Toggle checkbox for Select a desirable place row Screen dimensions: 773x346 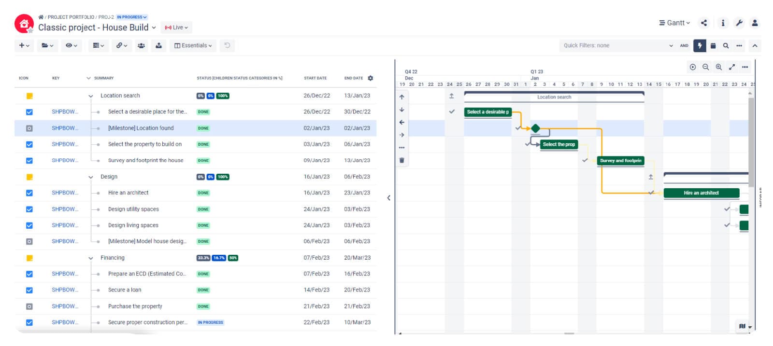click(x=29, y=112)
